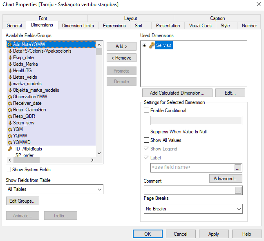Click the drill-down icon beside Eksp_date
This screenshot has height=241, width=264.
pyautogui.click(x=10, y=57)
